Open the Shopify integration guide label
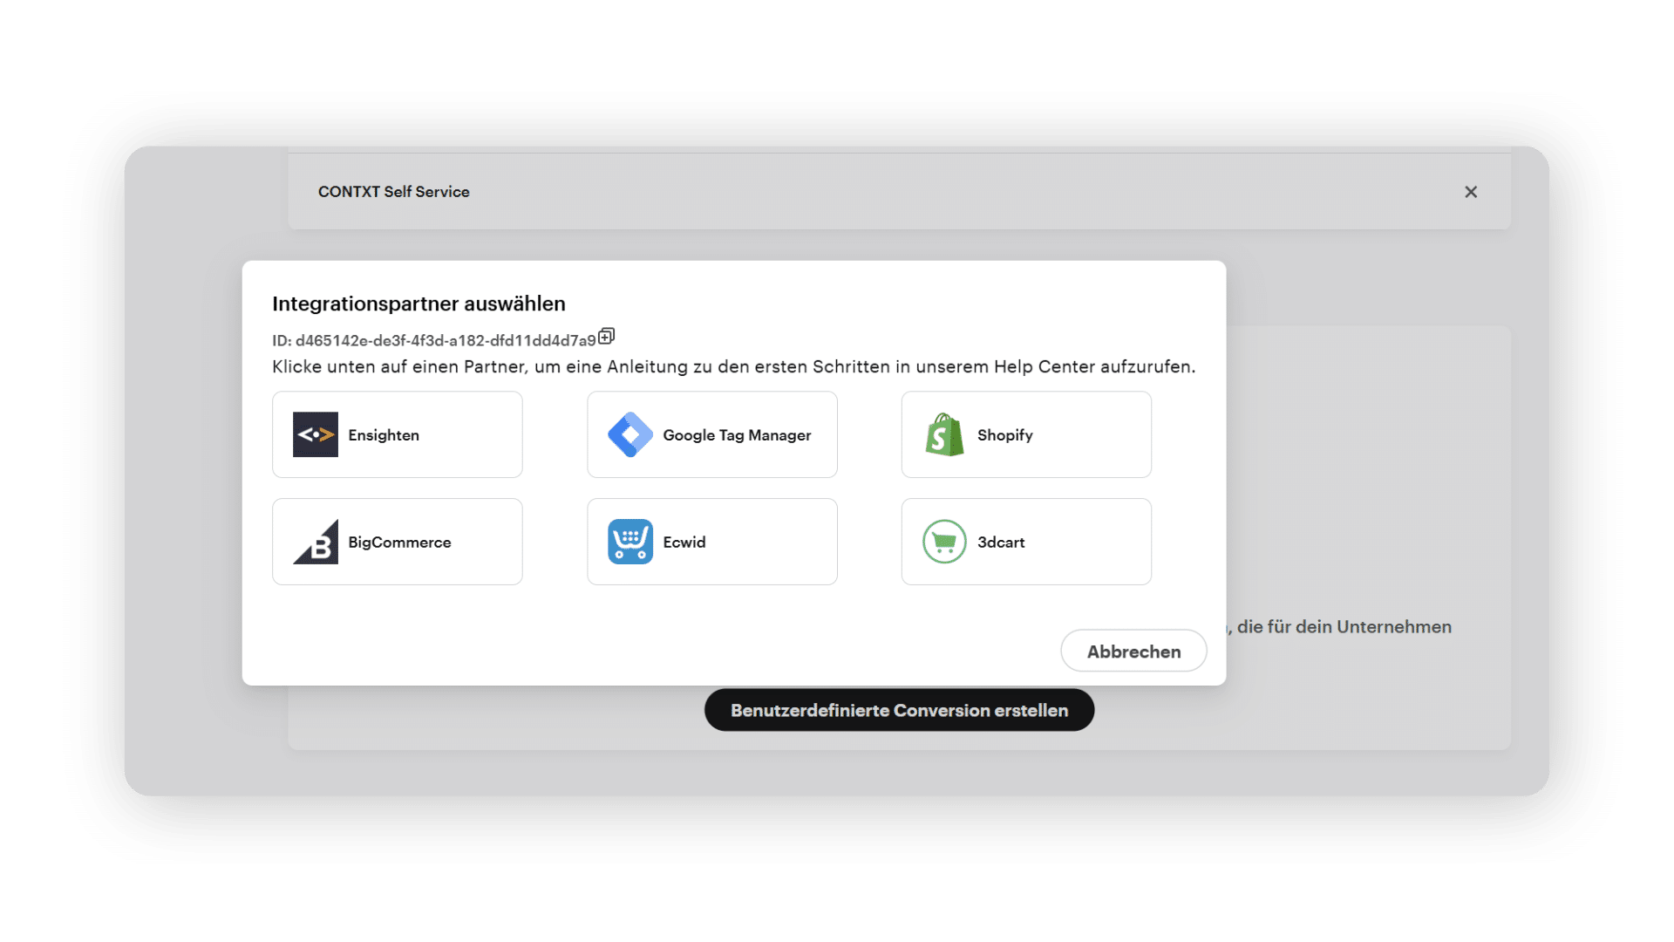The image size is (1674, 942). [1004, 435]
